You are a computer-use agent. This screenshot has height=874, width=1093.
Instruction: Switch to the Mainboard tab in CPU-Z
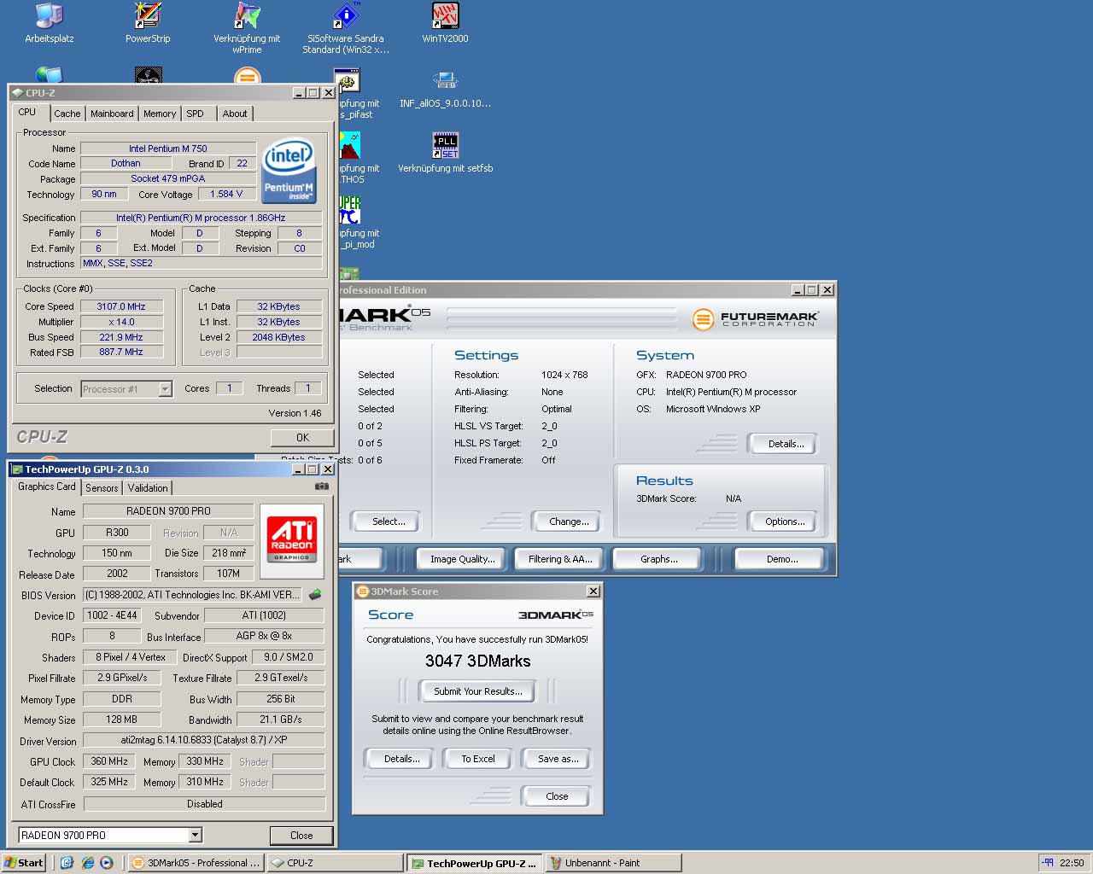click(112, 114)
